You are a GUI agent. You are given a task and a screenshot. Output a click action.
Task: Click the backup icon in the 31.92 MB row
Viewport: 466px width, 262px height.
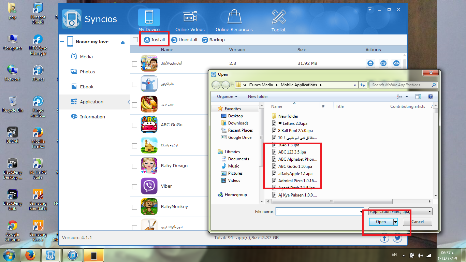click(383, 63)
